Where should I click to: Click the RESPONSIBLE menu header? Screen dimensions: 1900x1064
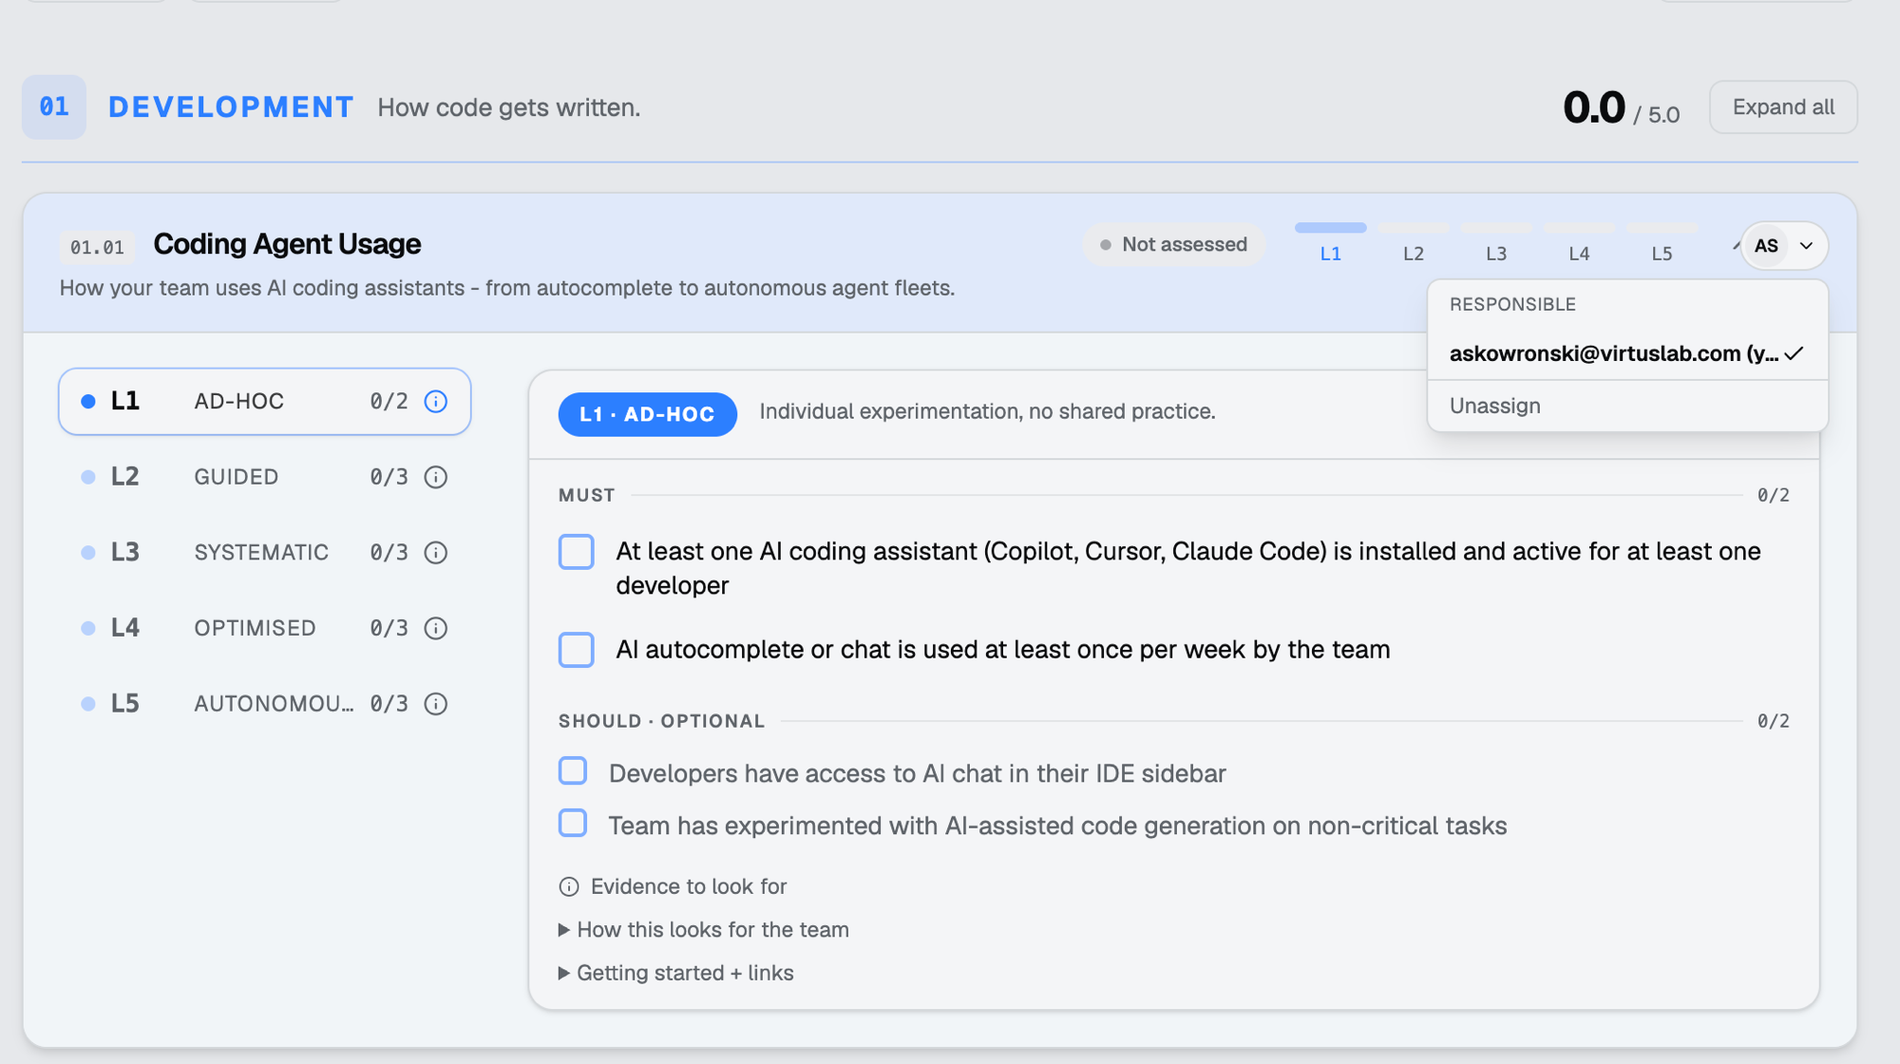coord(1512,304)
